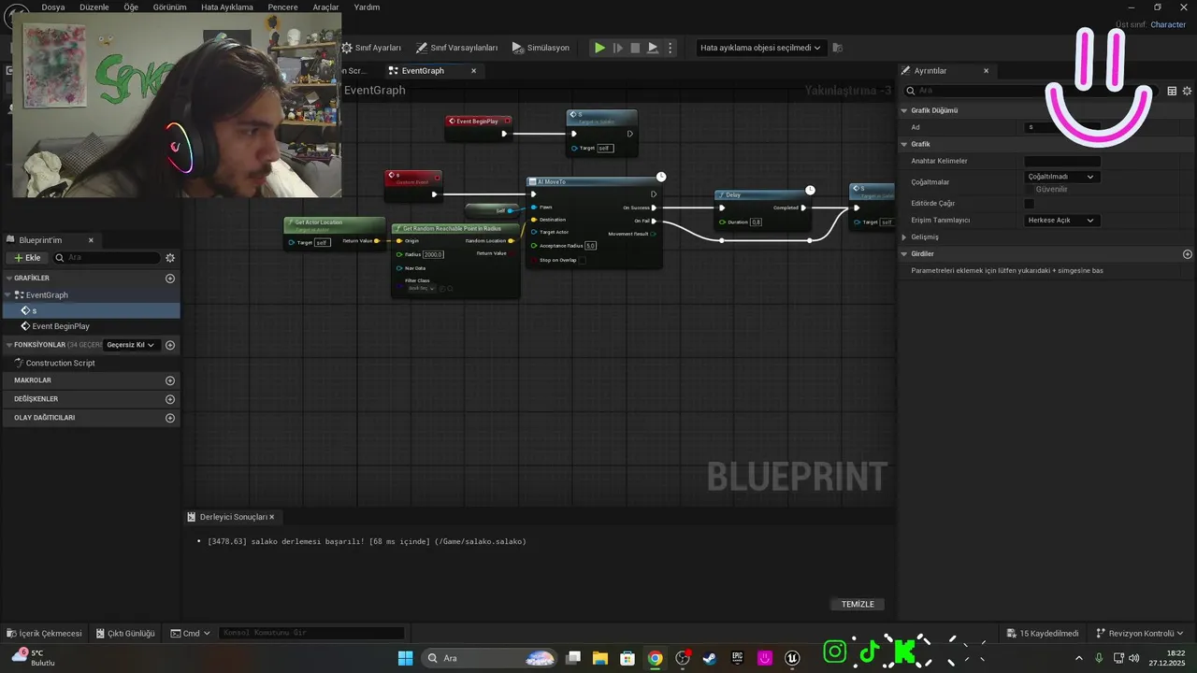
Task: Open the Cmd console dropdown
Action: tap(191, 633)
